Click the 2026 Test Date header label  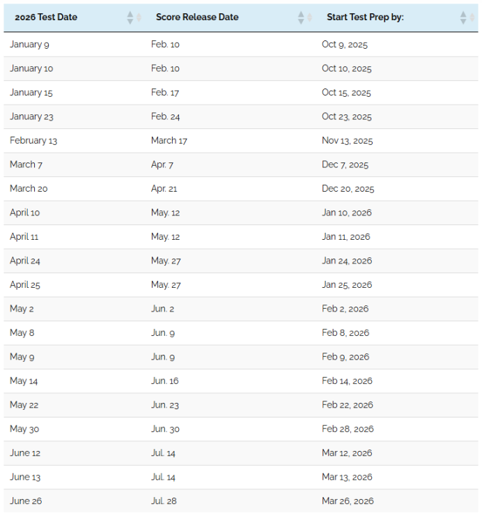click(48, 17)
